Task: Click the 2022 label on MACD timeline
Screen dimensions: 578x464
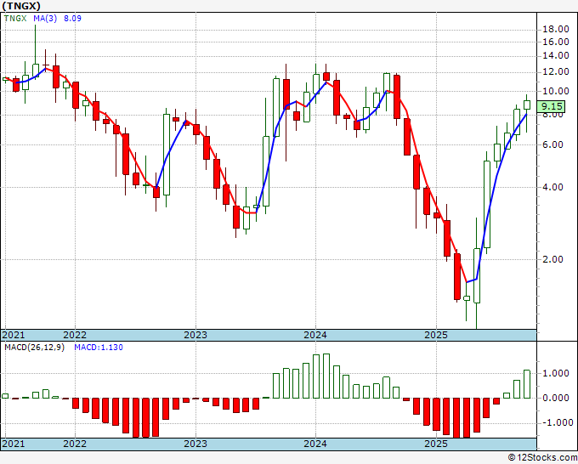Action: click(x=75, y=444)
